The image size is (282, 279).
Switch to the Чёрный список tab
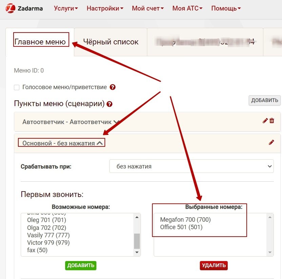[110, 42]
